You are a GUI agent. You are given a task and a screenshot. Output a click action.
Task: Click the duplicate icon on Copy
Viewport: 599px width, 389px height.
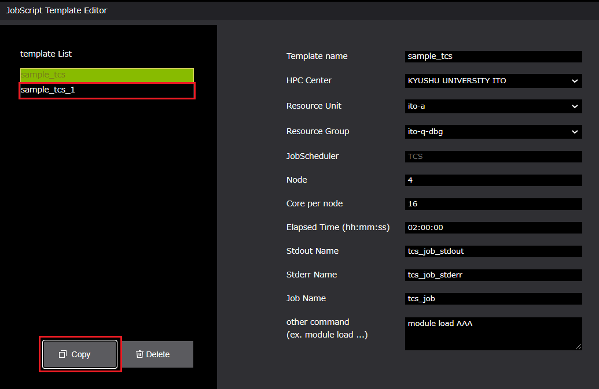[63, 354]
